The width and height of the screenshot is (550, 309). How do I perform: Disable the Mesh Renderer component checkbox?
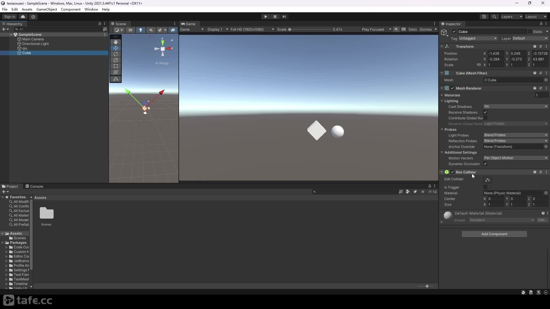click(452, 88)
